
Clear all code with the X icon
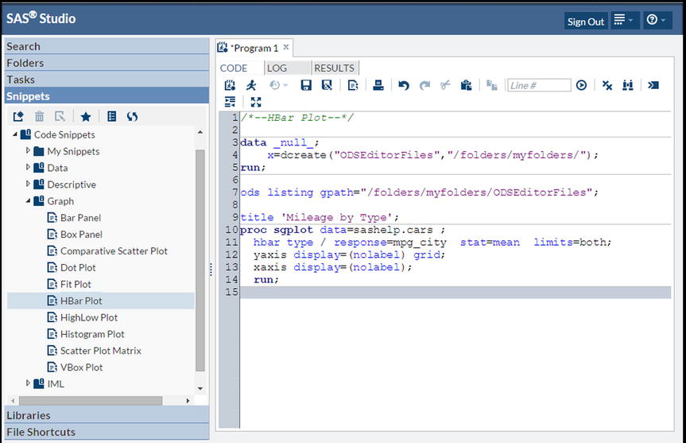pyautogui.click(x=607, y=85)
